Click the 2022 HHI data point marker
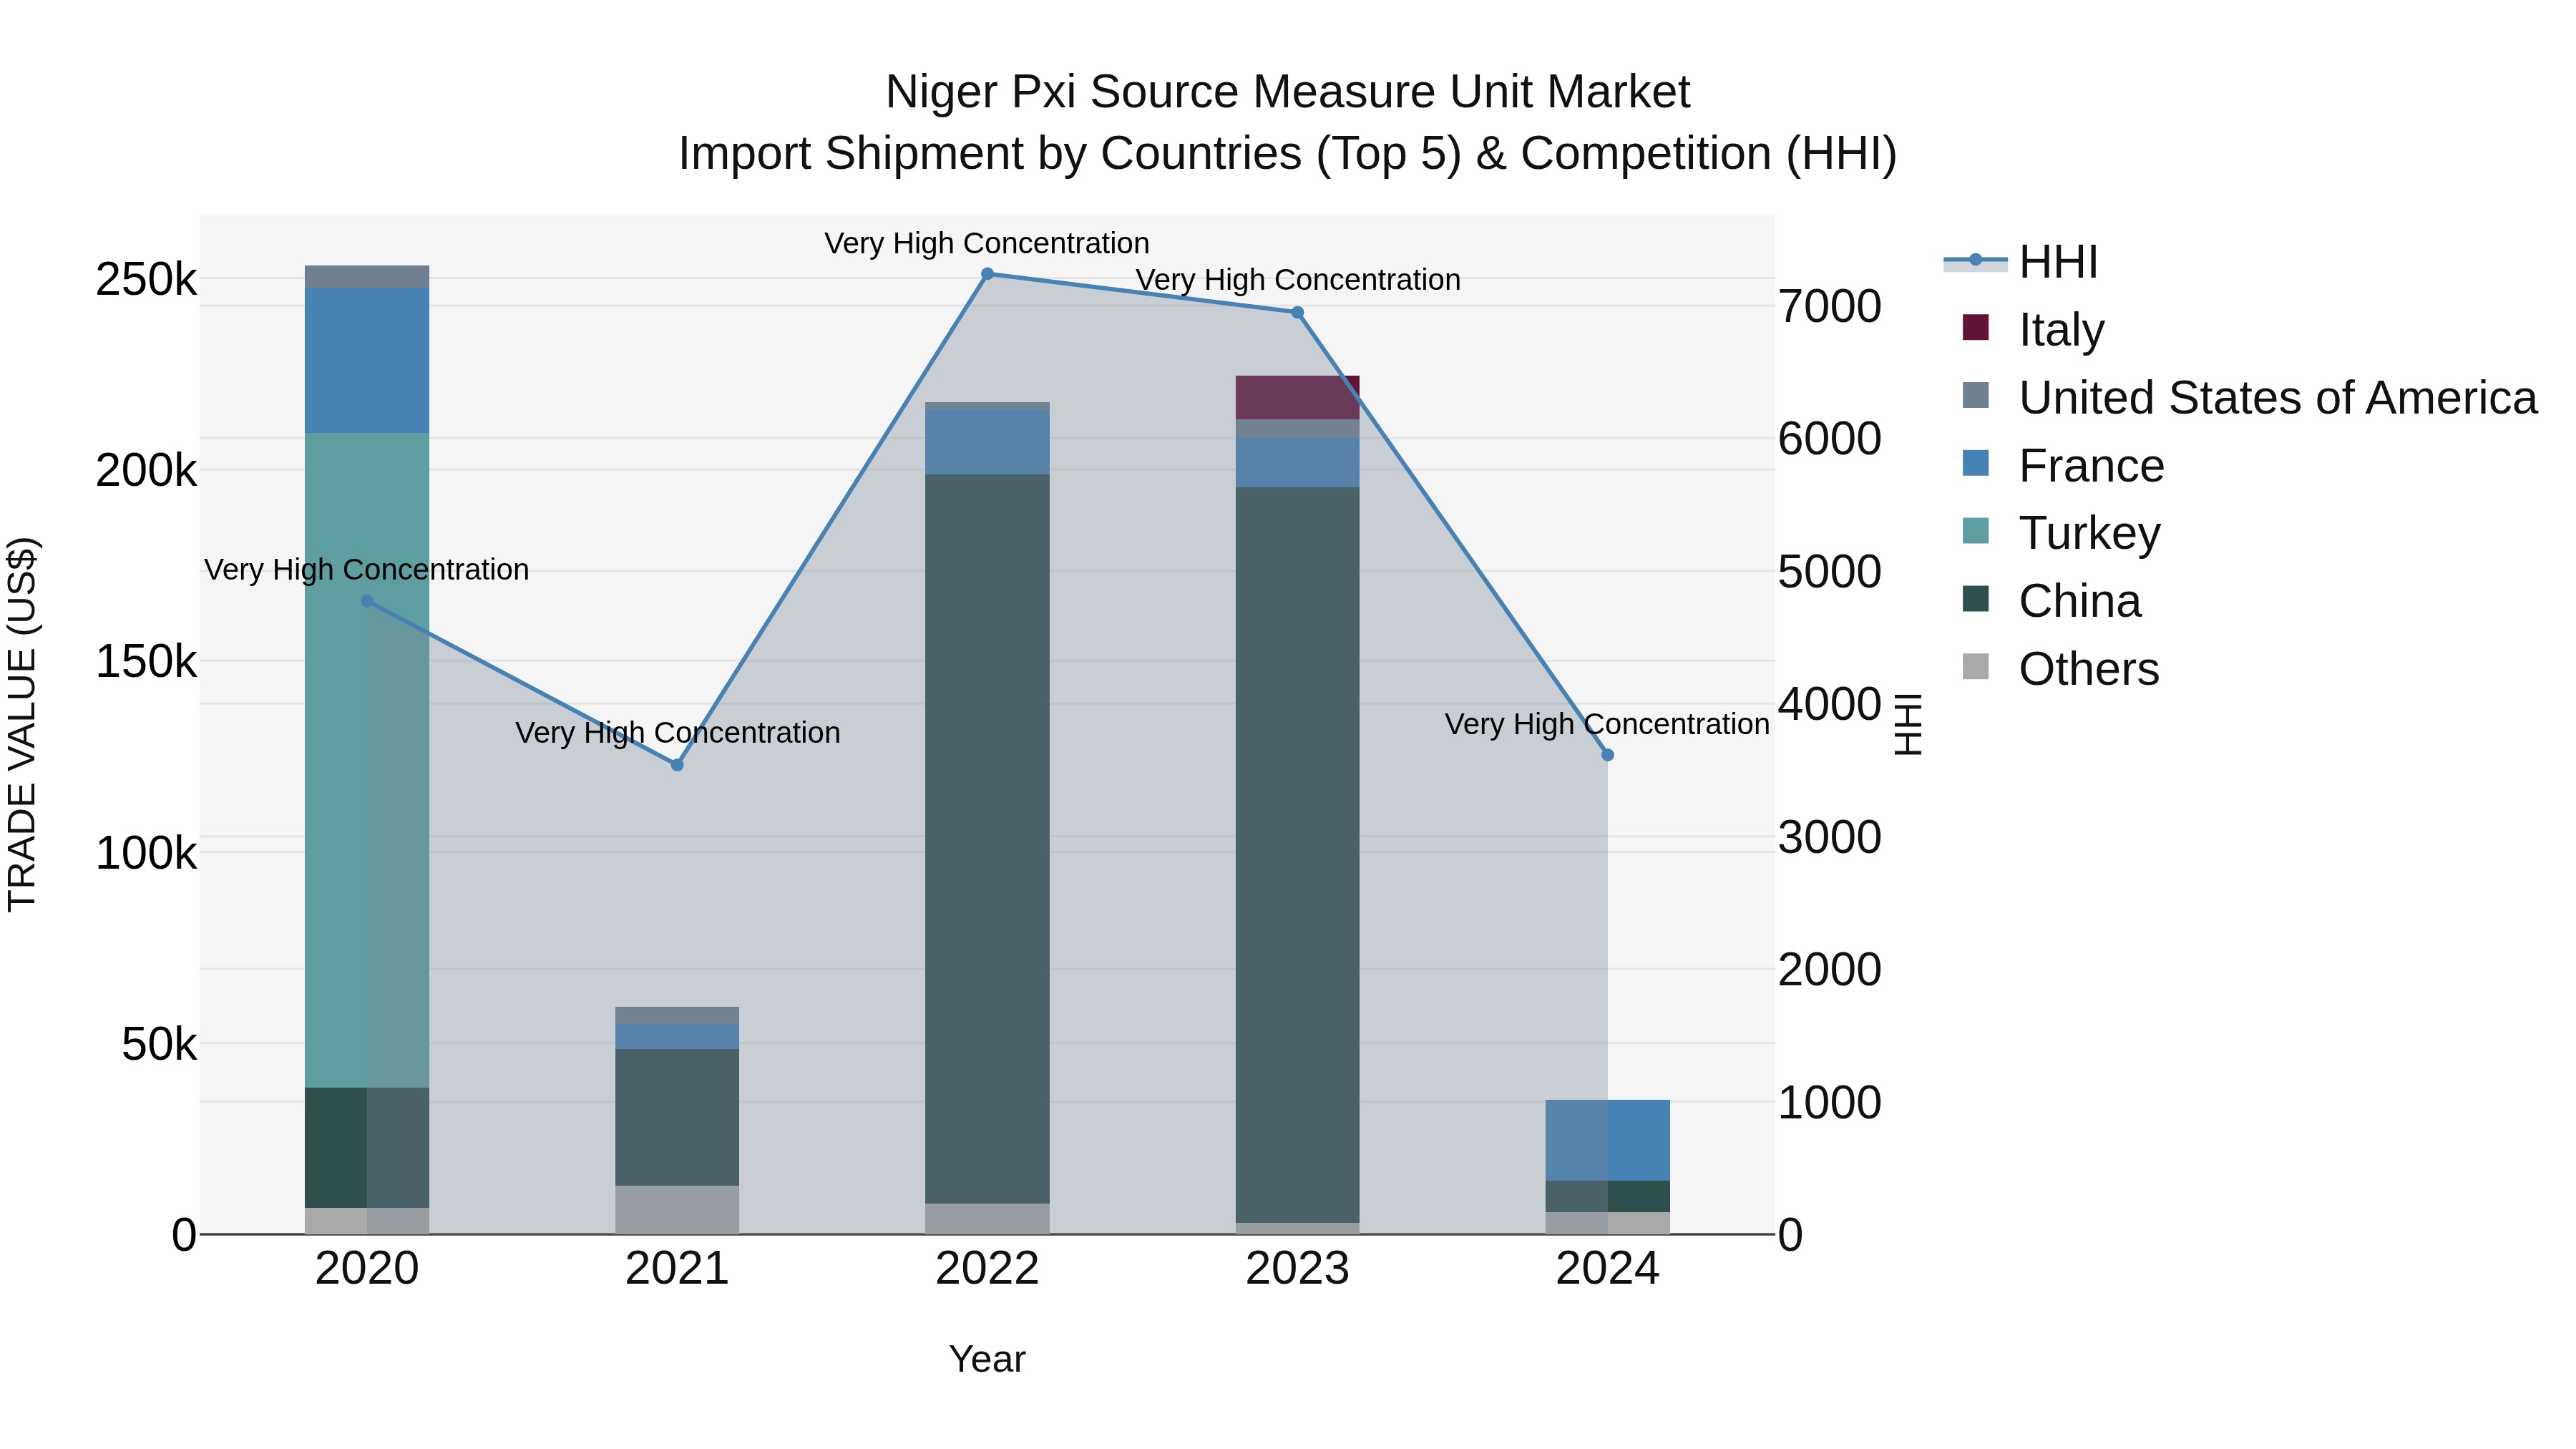Viewport: 2576px width, 1449px height. [987, 274]
